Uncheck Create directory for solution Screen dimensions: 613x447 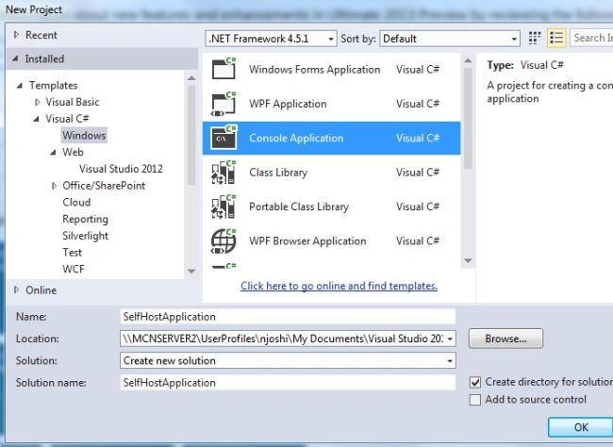475,382
